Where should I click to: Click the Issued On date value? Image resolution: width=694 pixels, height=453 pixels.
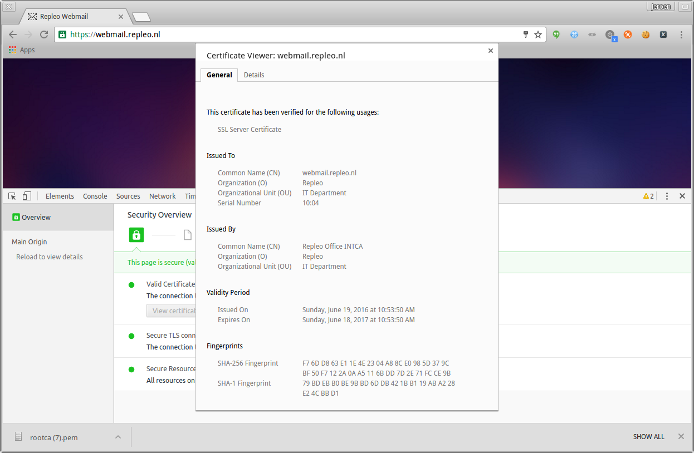359,310
